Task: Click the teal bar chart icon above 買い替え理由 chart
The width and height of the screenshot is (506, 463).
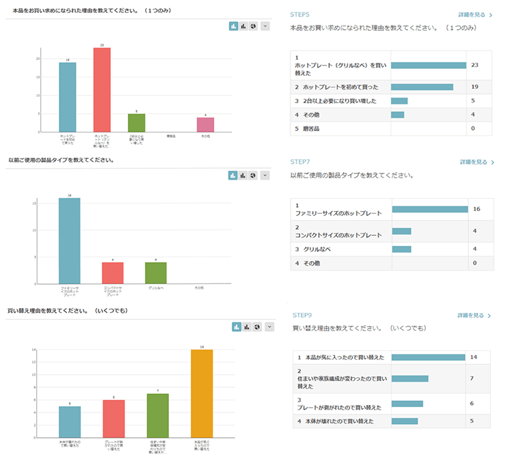Action: (x=237, y=327)
